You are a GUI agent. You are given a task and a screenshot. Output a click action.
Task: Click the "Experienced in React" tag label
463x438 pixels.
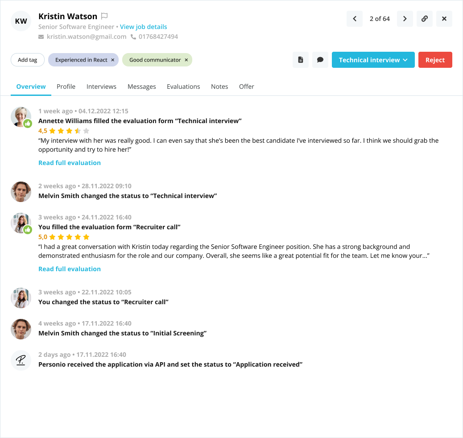tap(81, 60)
